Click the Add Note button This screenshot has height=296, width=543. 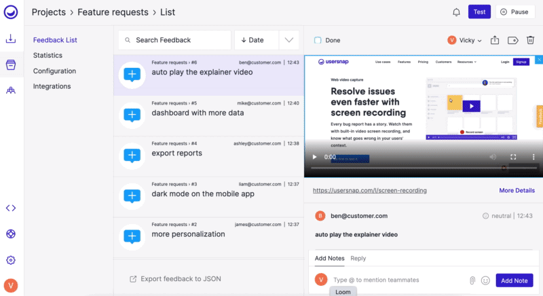click(514, 280)
